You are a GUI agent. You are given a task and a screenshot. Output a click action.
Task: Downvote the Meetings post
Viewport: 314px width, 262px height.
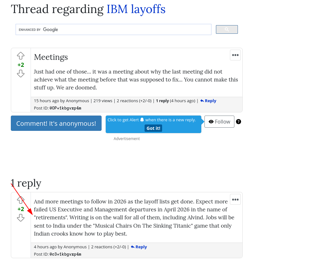tap(21, 74)
